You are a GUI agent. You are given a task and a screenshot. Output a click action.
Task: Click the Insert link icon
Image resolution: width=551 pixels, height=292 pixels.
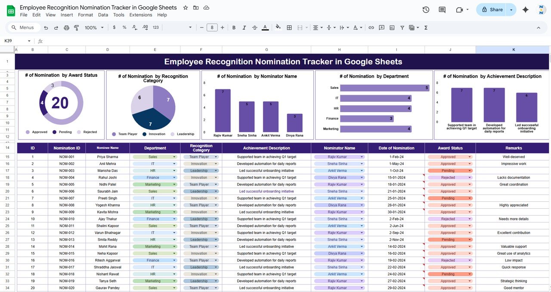(x=371, y=27)
